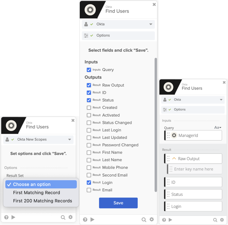The height and width of the screenshot is (225, 228).
Task: Click the help icon in the left card
Action: pos(6,217)
